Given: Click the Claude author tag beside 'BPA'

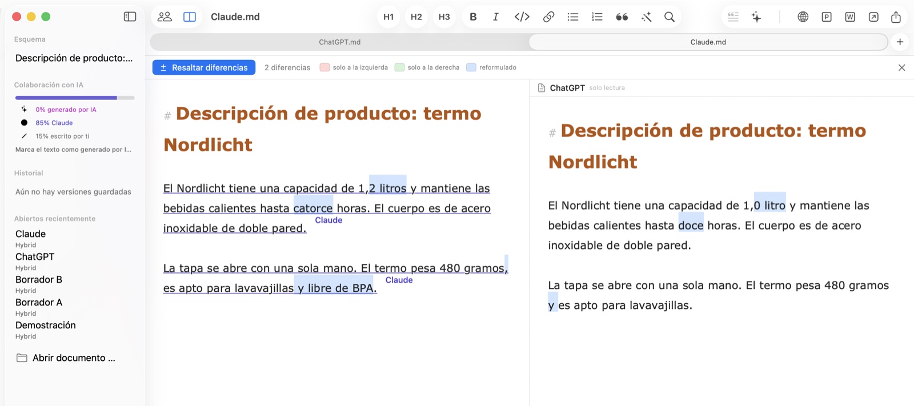Looking at the screenshot, I should (x=399, y=280).
